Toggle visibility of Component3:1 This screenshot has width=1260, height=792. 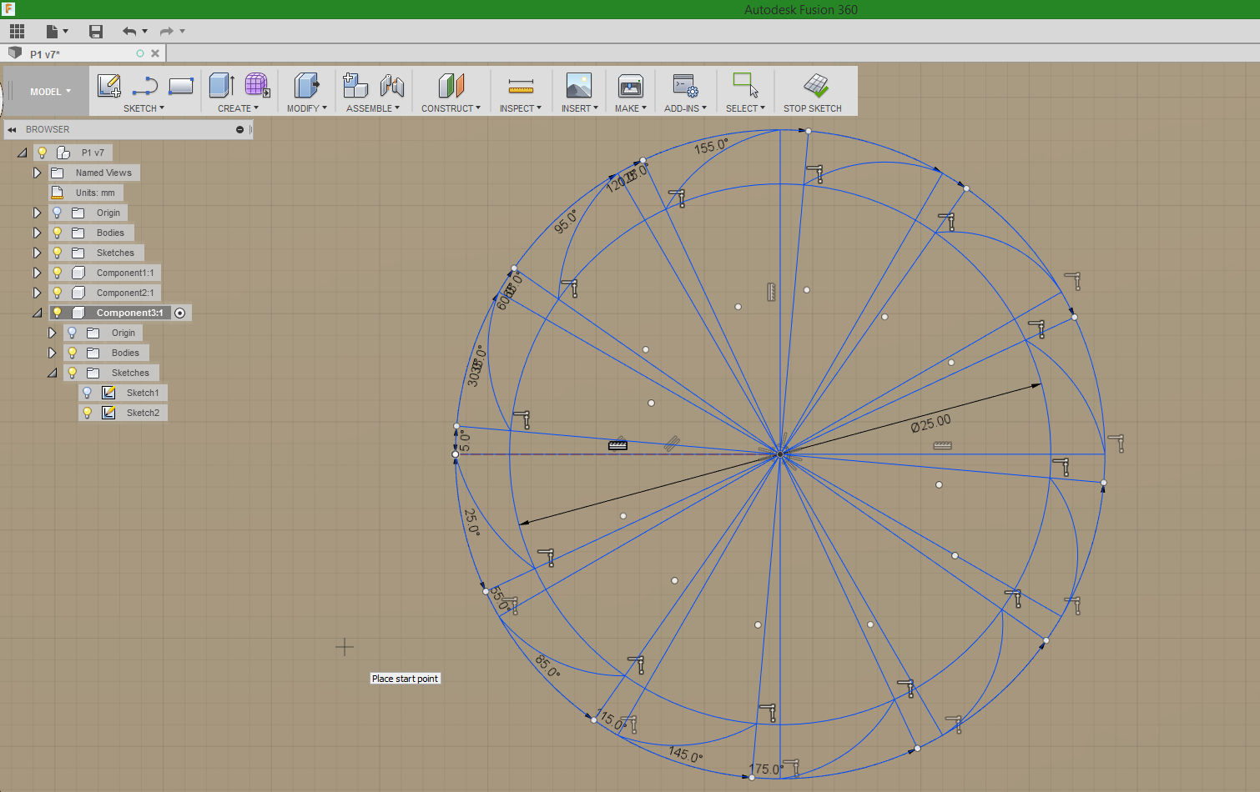point(58,313)
